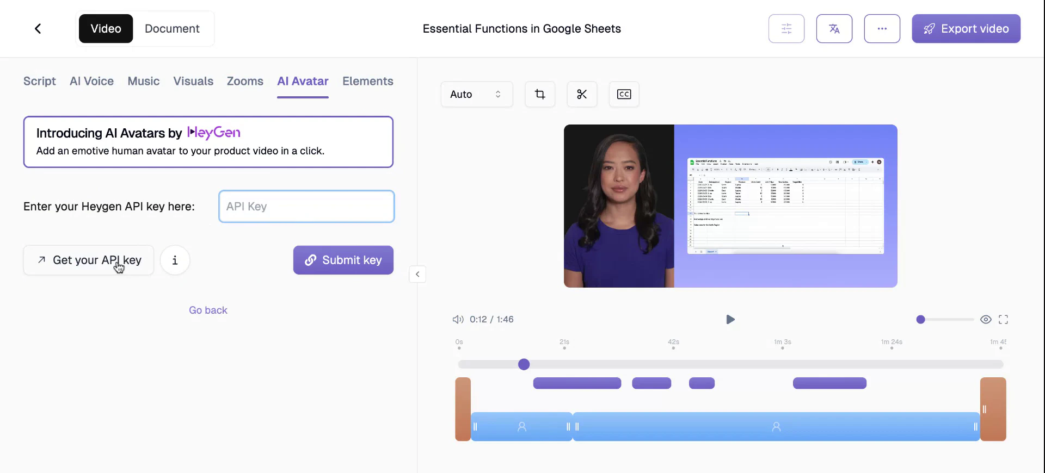Open the Elements tab

click(368, 81)
